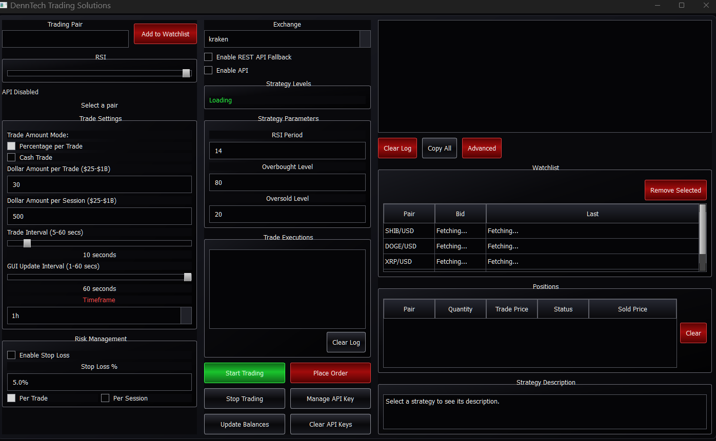Open Manage API Key
The width and height of the screenshot is (716, 441).
[330, 398]
